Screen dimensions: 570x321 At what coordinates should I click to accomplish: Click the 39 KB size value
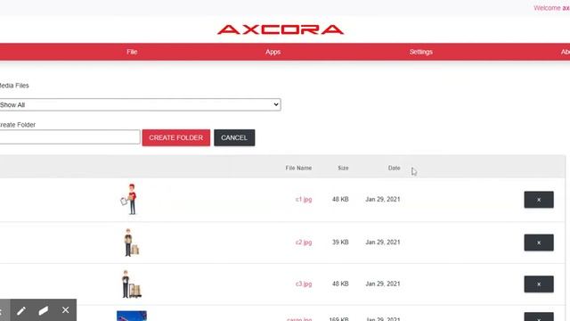340,242
